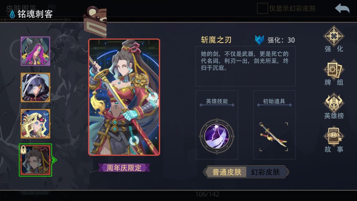This screenshot has width=357, height=201.
Task: Switch to 普通皮肤 skin type
Action: (x=227, y=172)
